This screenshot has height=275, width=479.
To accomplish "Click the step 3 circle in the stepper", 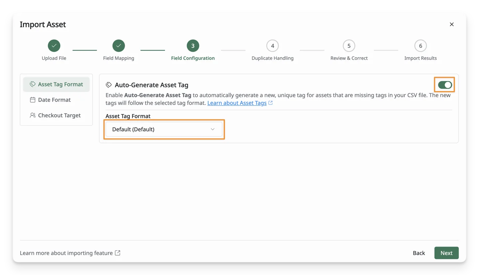I will coord(193,46).
